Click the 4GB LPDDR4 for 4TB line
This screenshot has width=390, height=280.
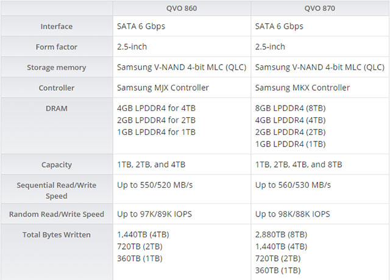(156, 109)
